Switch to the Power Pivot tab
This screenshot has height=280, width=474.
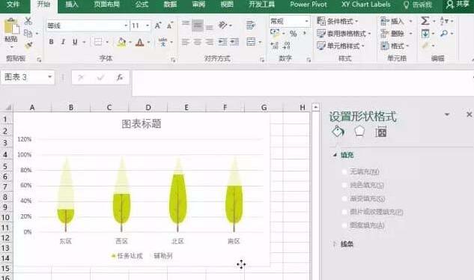(x=309, y=4)
